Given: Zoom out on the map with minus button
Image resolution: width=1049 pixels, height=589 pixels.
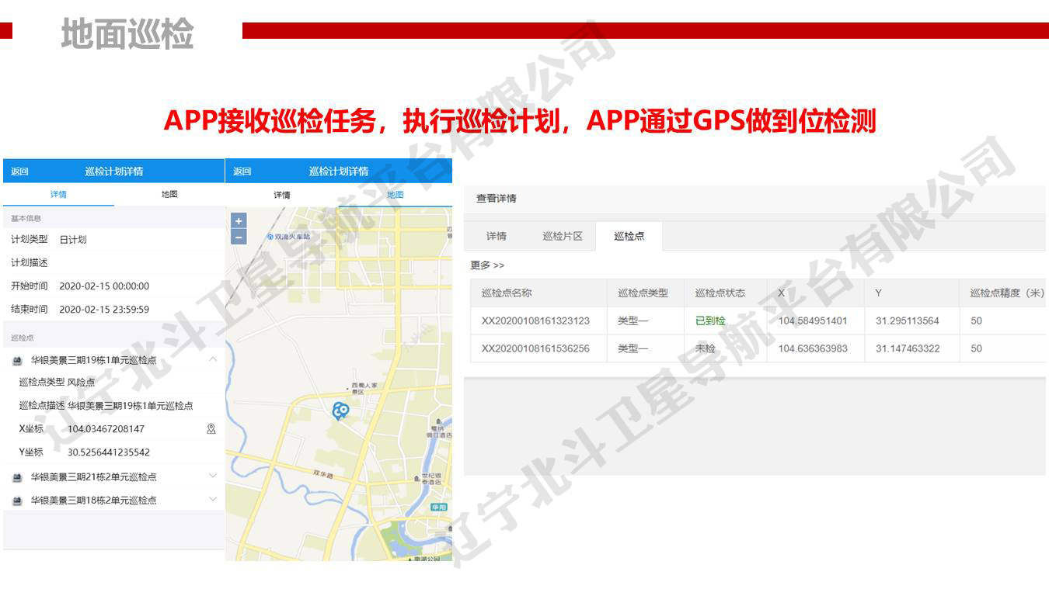Looking at the screenshot, I should pyautogui.click(x=239, y=237).
